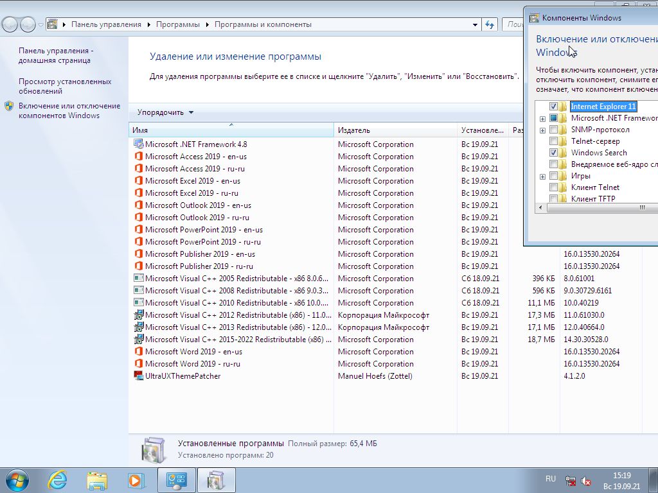Screen dimensions: 658x493
Task: Open the Windows Start menu orb
Action: pos(17,480)
